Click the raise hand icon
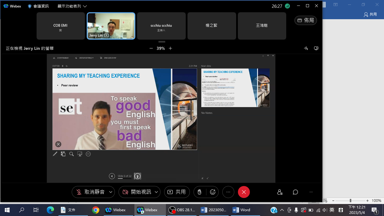Viewport: 384px width, 216px height. click(199, 192)
